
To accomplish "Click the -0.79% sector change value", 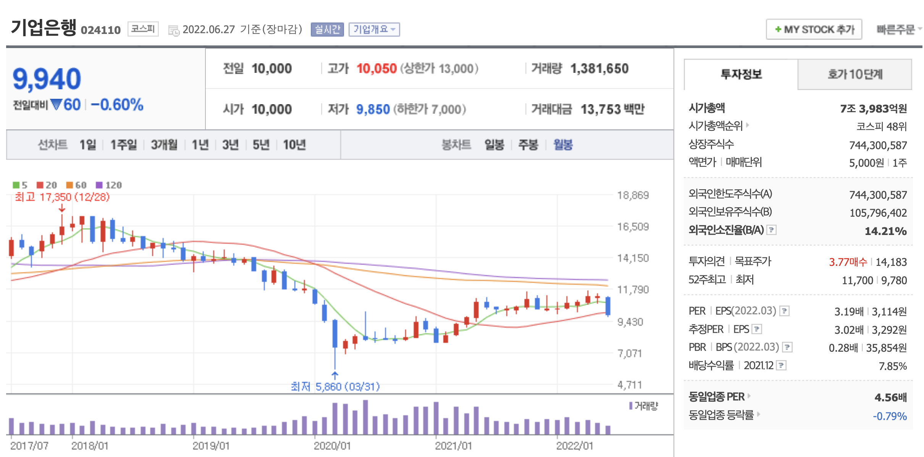I will [890, 416].
